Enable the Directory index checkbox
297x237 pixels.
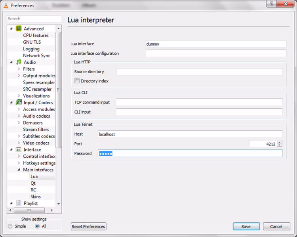tap(77, 81)
